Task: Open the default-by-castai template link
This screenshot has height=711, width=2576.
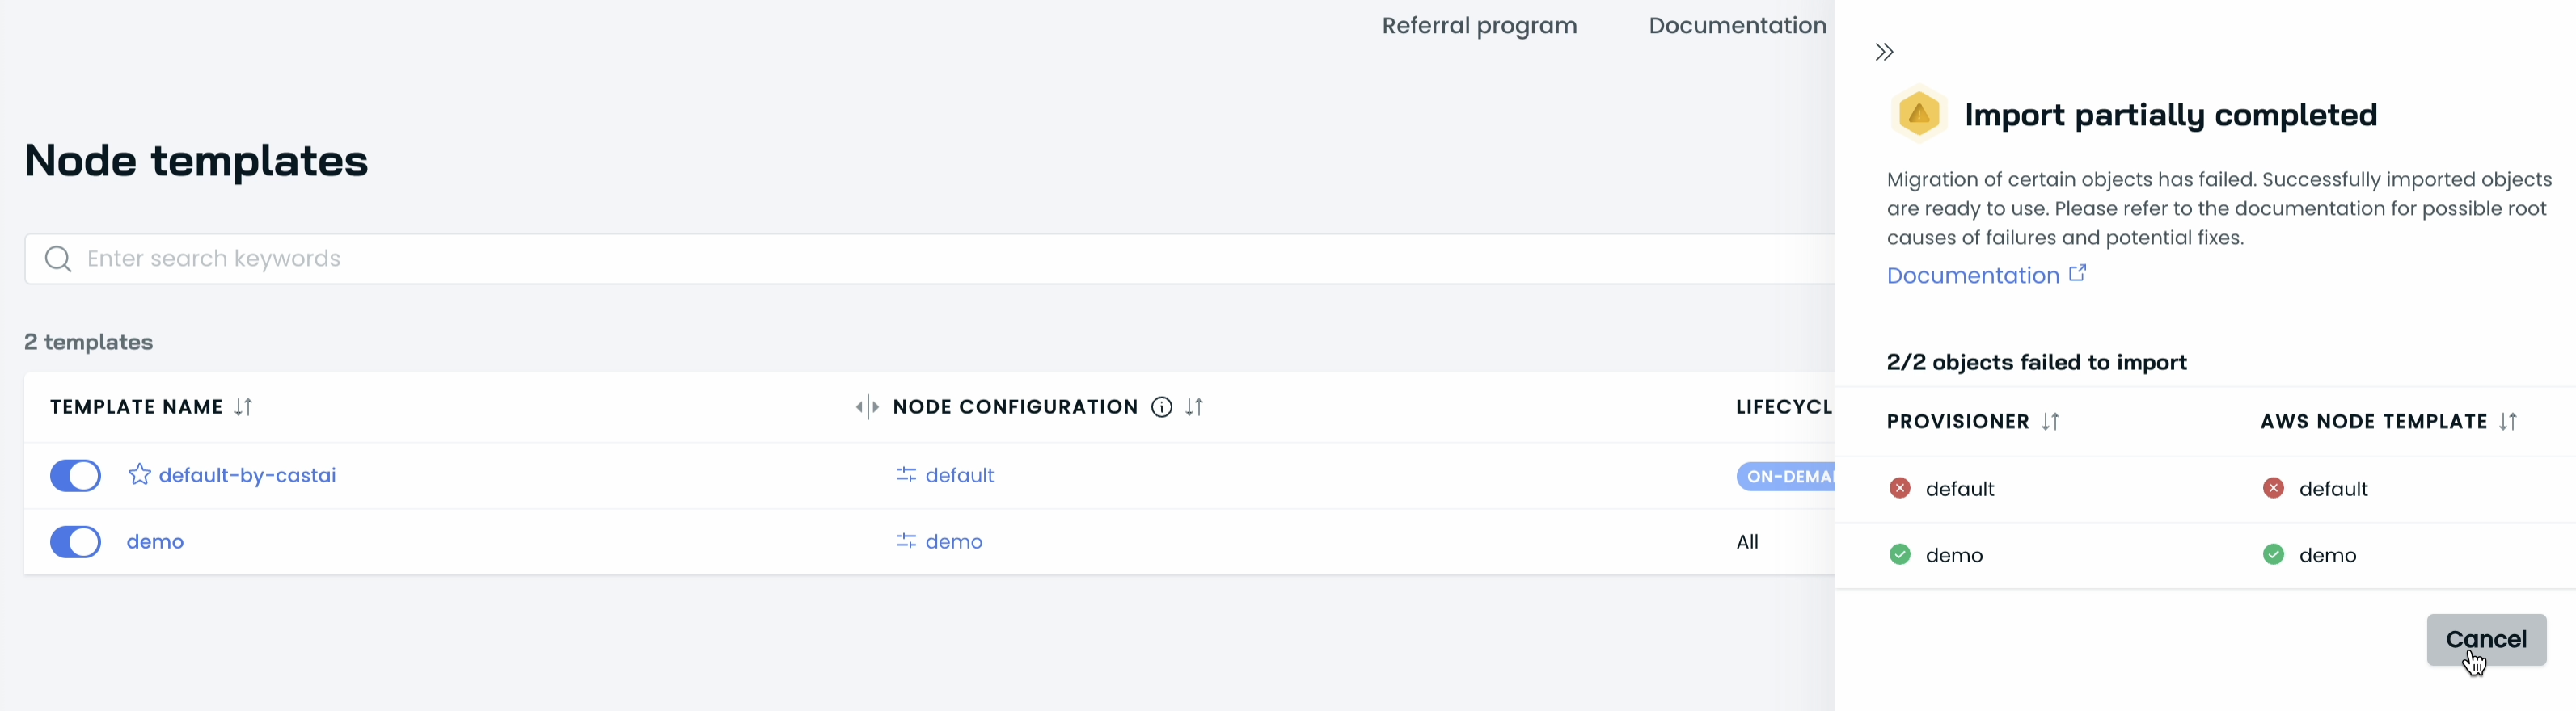Action: (247, 475)
